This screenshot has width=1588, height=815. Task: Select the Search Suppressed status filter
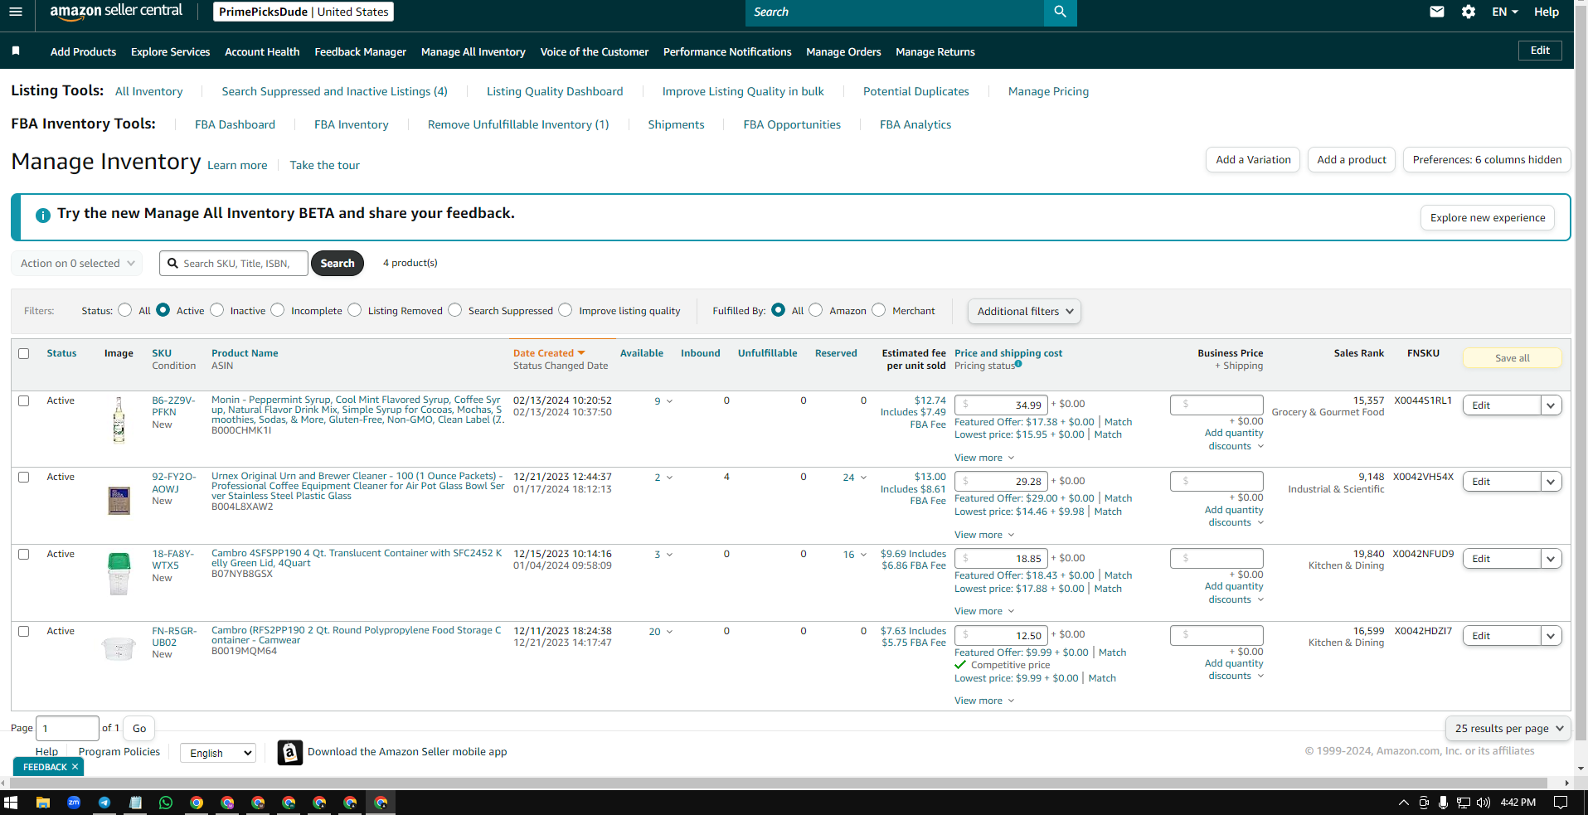[x=455, y=310]
